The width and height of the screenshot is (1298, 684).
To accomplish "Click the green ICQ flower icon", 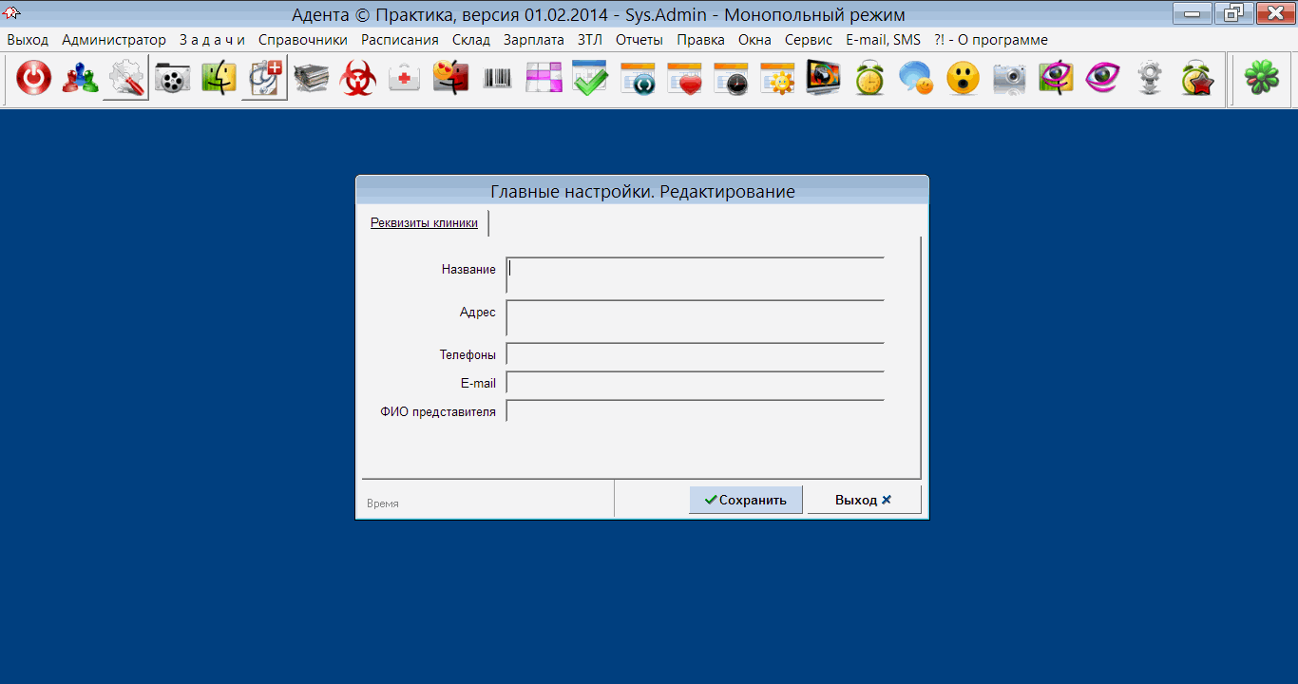I will (1262, 79).
